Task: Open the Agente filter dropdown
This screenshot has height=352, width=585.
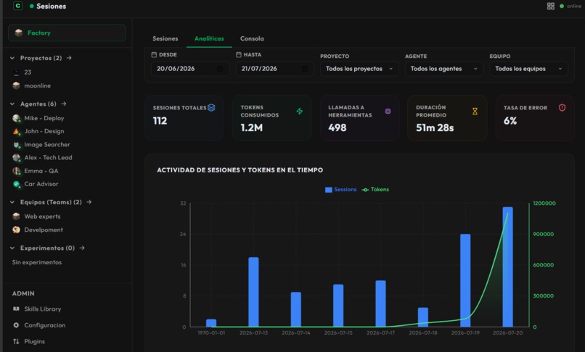Action: [444, 69]
